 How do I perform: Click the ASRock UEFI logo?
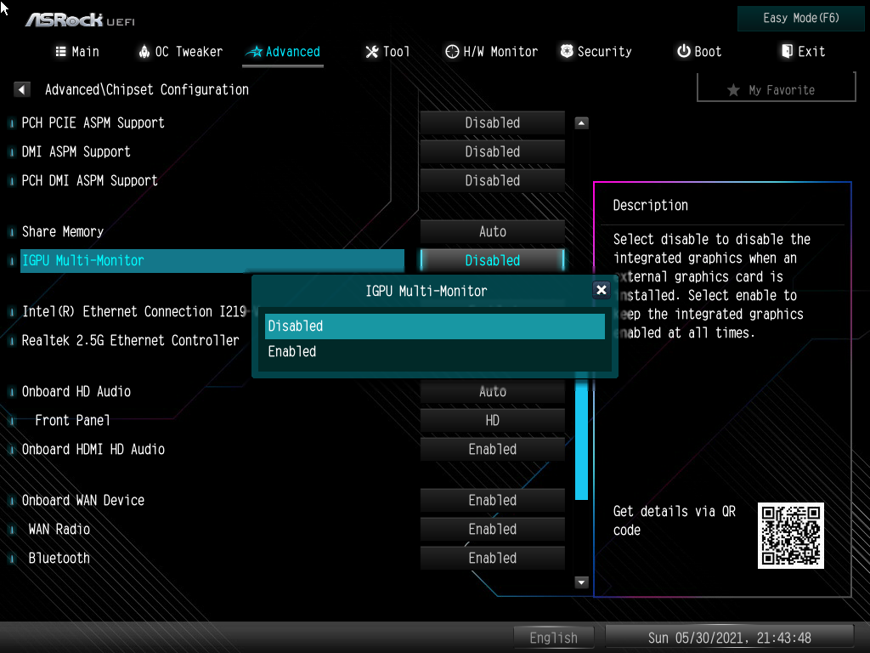(x=80, y=20)
